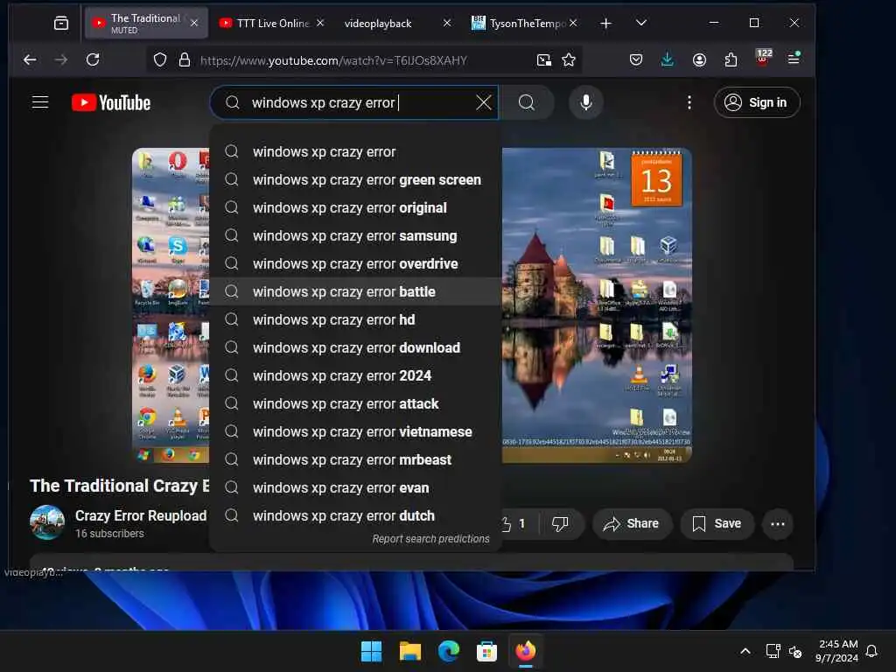Open Firefox View tab list icon

61,23
